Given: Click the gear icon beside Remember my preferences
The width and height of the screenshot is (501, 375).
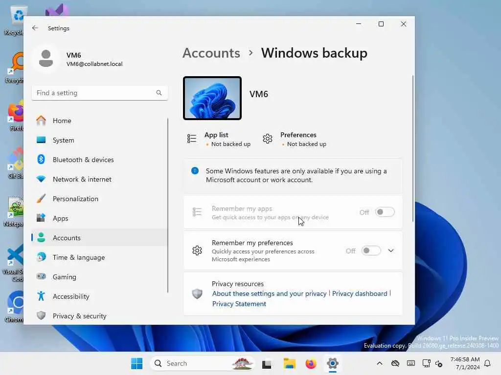Looking at the screenshot, I should coord(197,250).
